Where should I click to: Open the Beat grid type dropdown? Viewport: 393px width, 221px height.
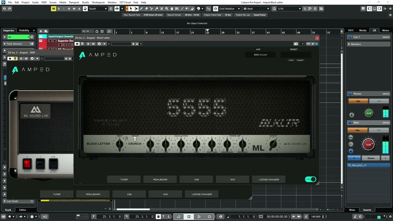click(256, 9)
